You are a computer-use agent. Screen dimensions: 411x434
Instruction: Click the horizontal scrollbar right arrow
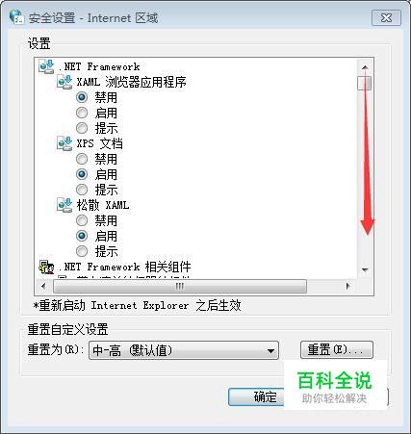coord(347,286)
